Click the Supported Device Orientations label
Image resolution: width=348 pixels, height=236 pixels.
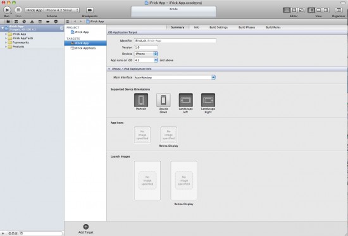pyautogui.click(x=130, y=89)
